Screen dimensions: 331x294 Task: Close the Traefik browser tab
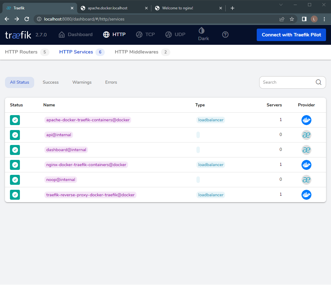72,8
